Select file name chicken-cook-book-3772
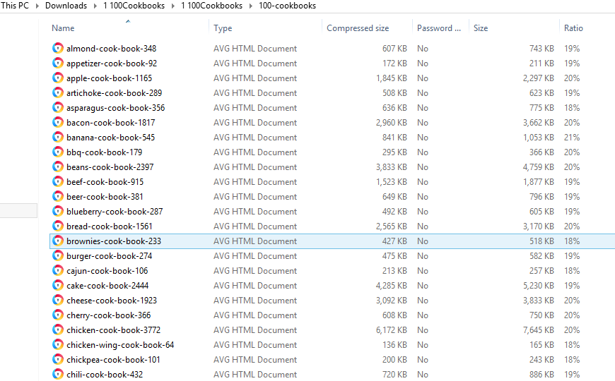Screen dimensions: 615x381 [113, 330]
